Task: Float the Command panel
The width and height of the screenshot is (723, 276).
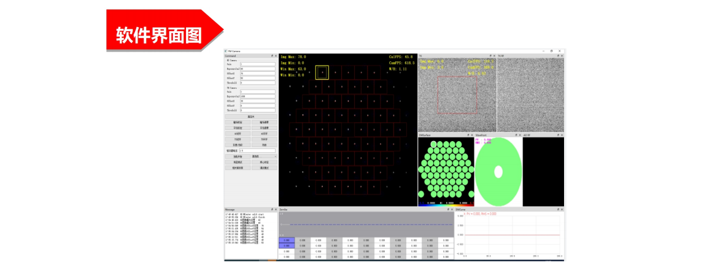Action: coord(272,56)
